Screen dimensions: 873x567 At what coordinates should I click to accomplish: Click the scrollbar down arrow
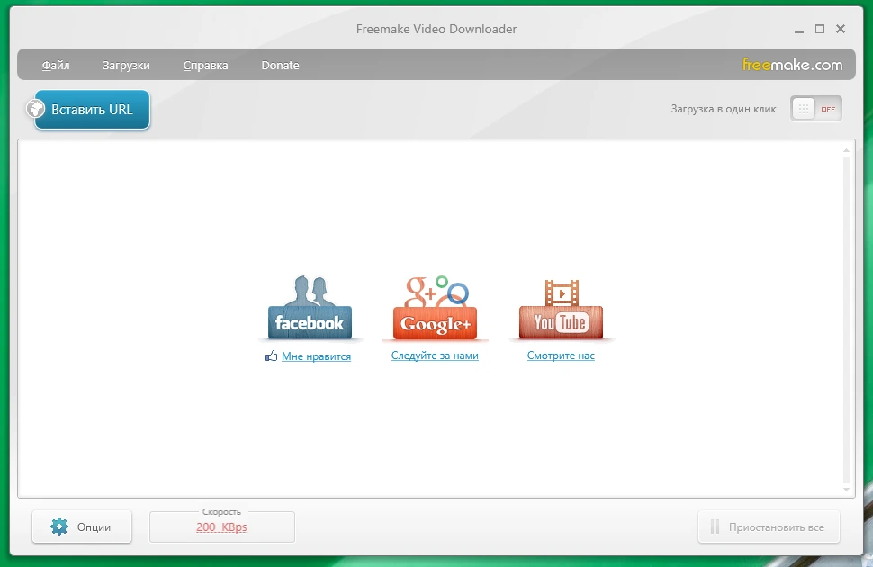tap(846, 490)
